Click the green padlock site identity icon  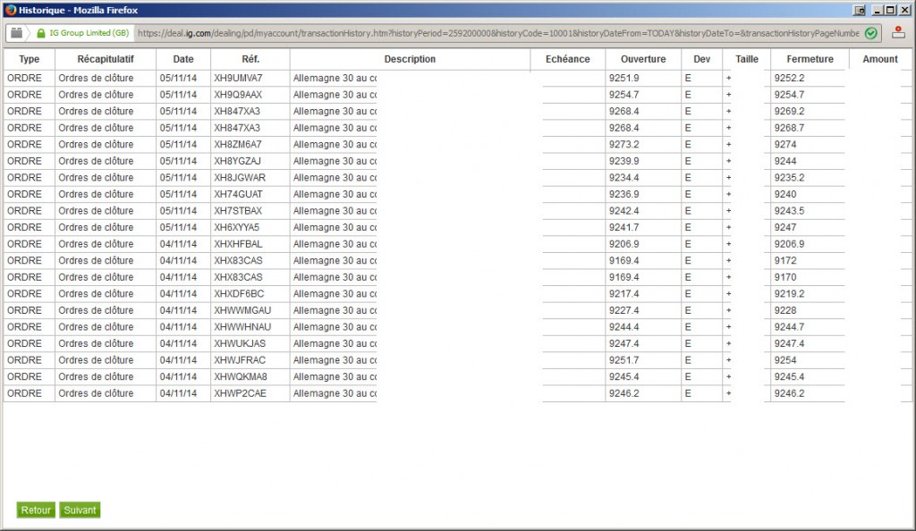tap(41, 33)
